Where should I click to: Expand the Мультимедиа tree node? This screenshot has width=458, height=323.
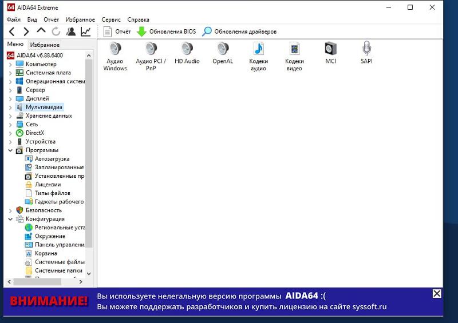click(10, 107)
